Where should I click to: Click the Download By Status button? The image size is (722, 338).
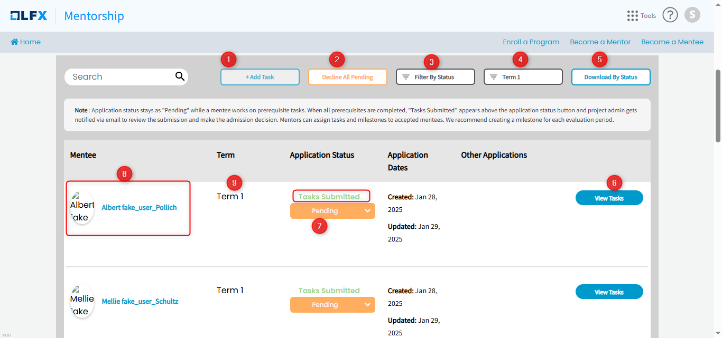[610, 77]
